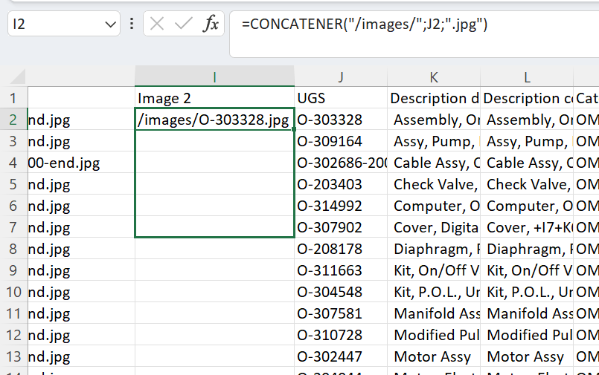
Task: Click the Enter checkmark icon in formula bar
Action: (183, 24)
